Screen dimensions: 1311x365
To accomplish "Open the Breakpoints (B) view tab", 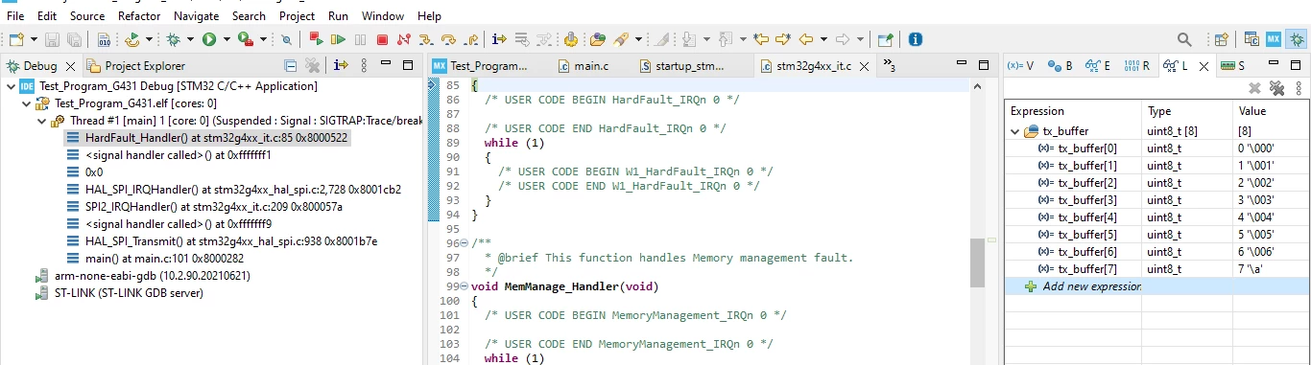I will click(1061, 66).
